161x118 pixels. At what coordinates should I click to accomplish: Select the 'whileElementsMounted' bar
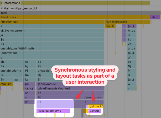70,88
